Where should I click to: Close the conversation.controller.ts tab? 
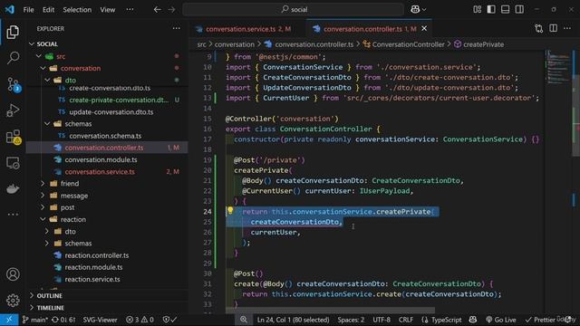point(424,28)
